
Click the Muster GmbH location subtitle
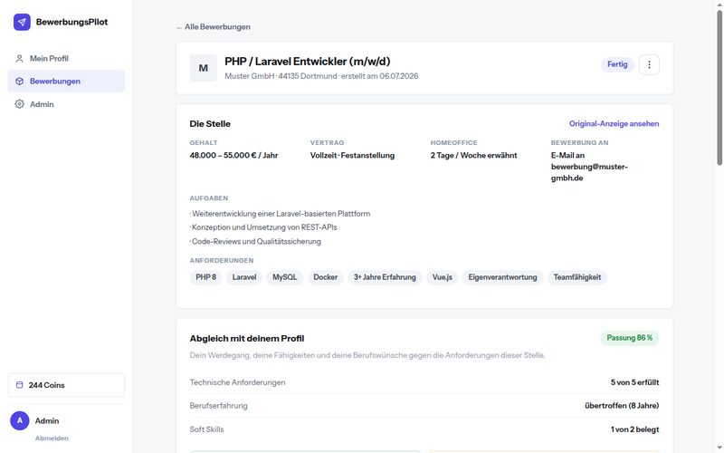(321, 76)
